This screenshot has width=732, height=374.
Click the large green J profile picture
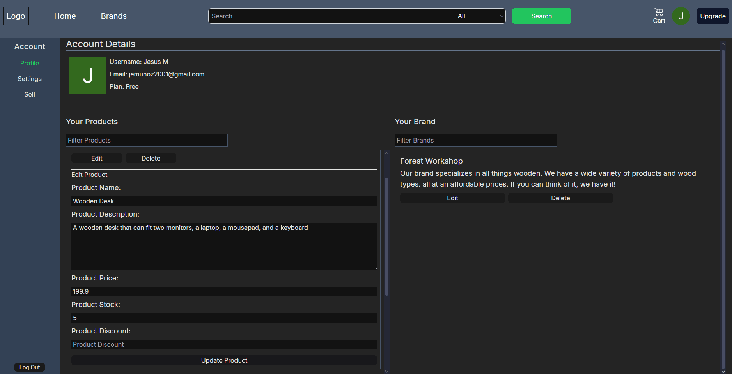(x=88, y=76)
